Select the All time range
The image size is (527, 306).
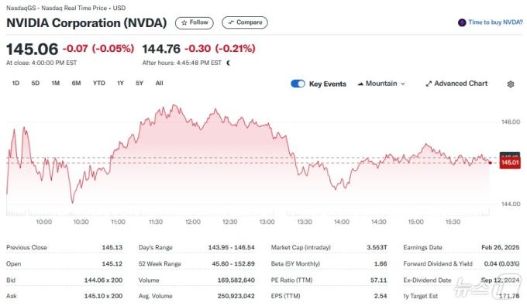[x=160, y=84]
